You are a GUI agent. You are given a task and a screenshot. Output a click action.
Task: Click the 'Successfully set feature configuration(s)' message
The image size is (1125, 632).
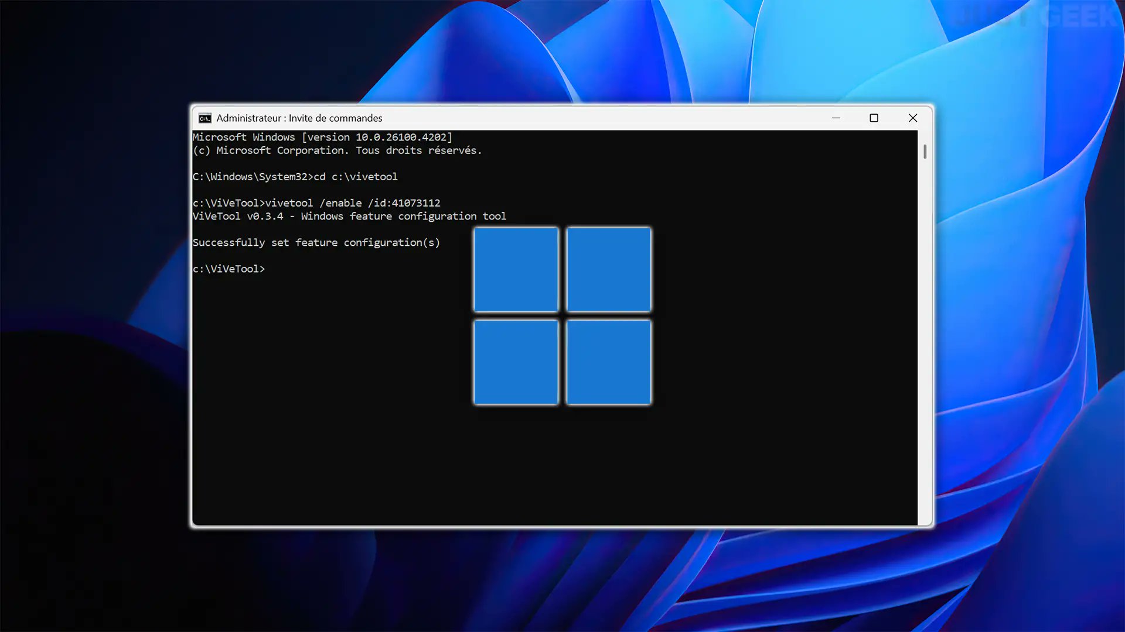coord(316,242)
